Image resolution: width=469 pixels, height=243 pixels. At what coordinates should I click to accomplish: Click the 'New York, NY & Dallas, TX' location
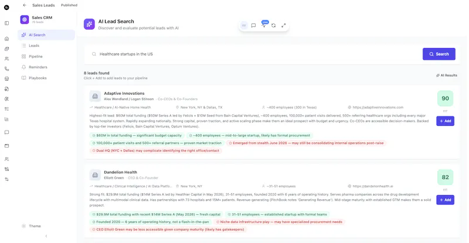pos(201,107)
